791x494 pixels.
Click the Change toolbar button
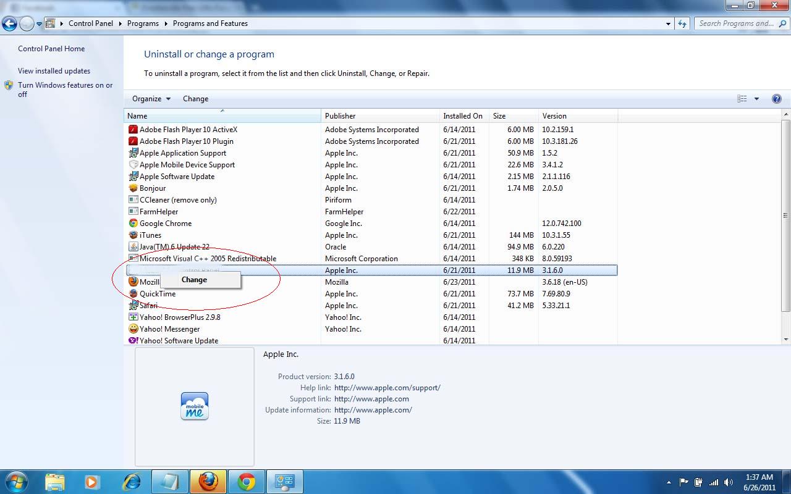point(196,99)
